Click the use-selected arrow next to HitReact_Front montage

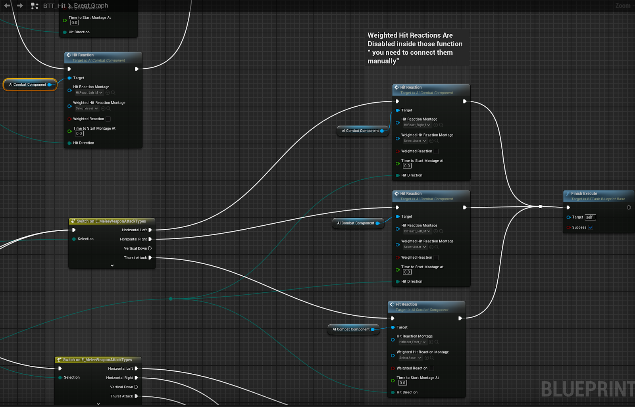pyautogui.click(x=431, y=342)
